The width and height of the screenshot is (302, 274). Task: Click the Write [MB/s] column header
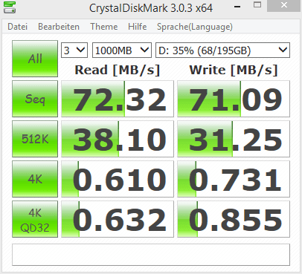pos(234,70)
